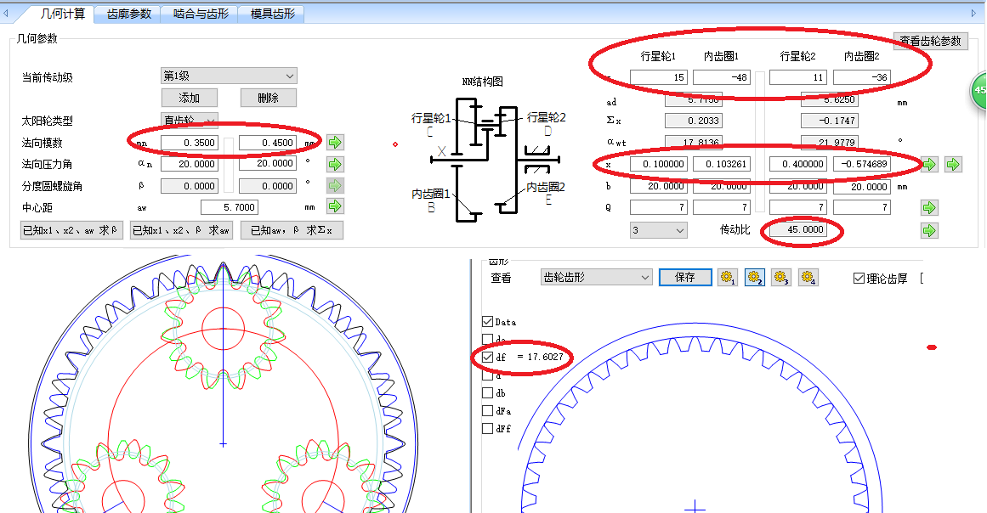Open the 查看 dropdown showing 齿轮齿形
Viewport: 987px width, 513px height.
click(596, 277)
